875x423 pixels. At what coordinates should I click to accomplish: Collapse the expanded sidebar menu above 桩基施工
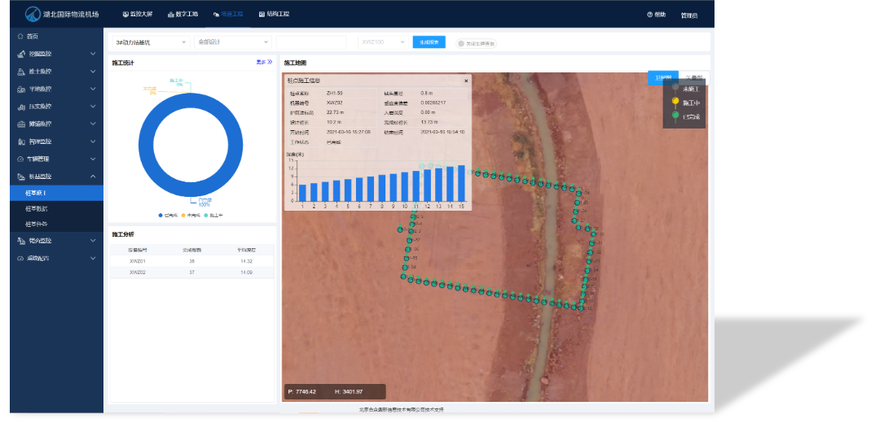[92, 177]
